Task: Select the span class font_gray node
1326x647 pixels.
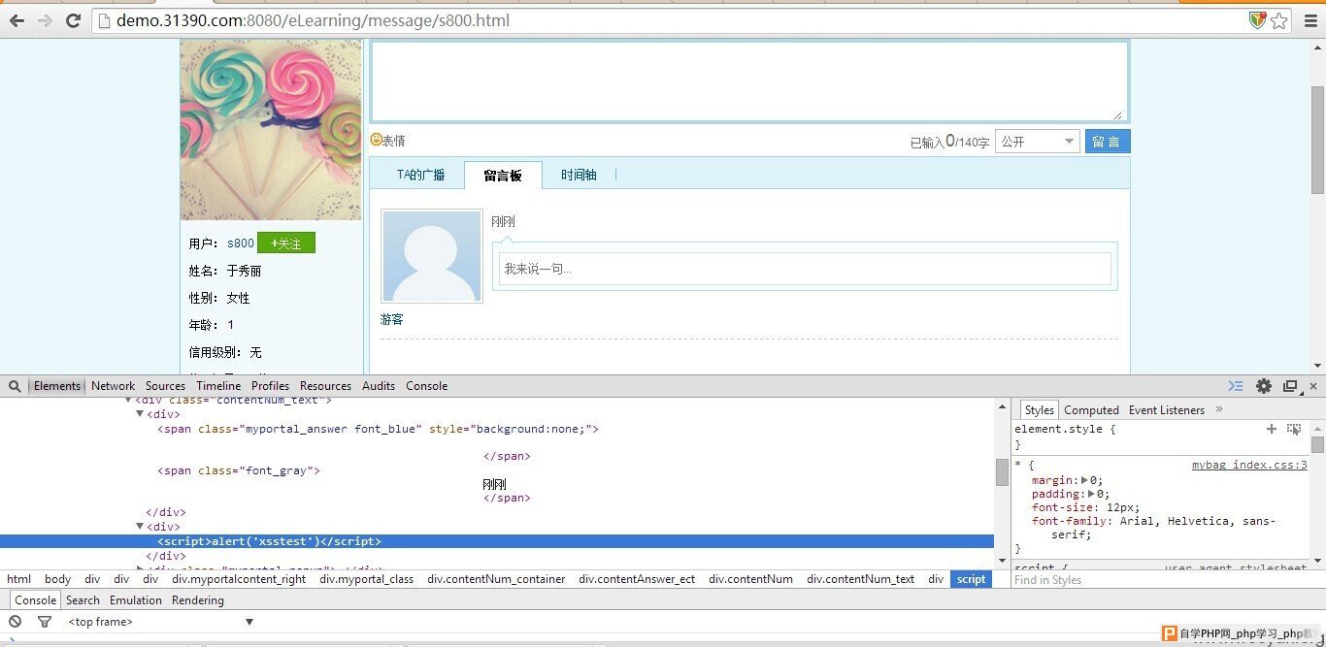Action: 239,470
